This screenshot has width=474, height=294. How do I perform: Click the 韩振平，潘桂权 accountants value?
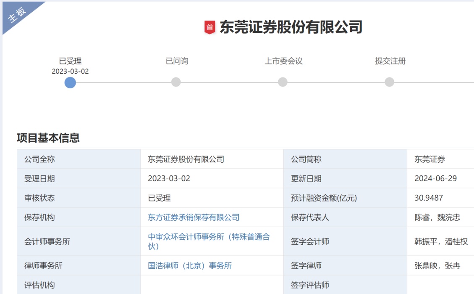coord(441,241)
